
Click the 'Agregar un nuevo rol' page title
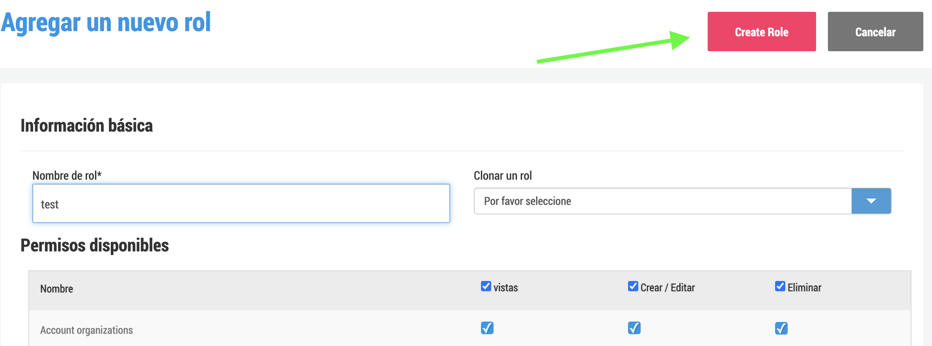coord(106,22)
